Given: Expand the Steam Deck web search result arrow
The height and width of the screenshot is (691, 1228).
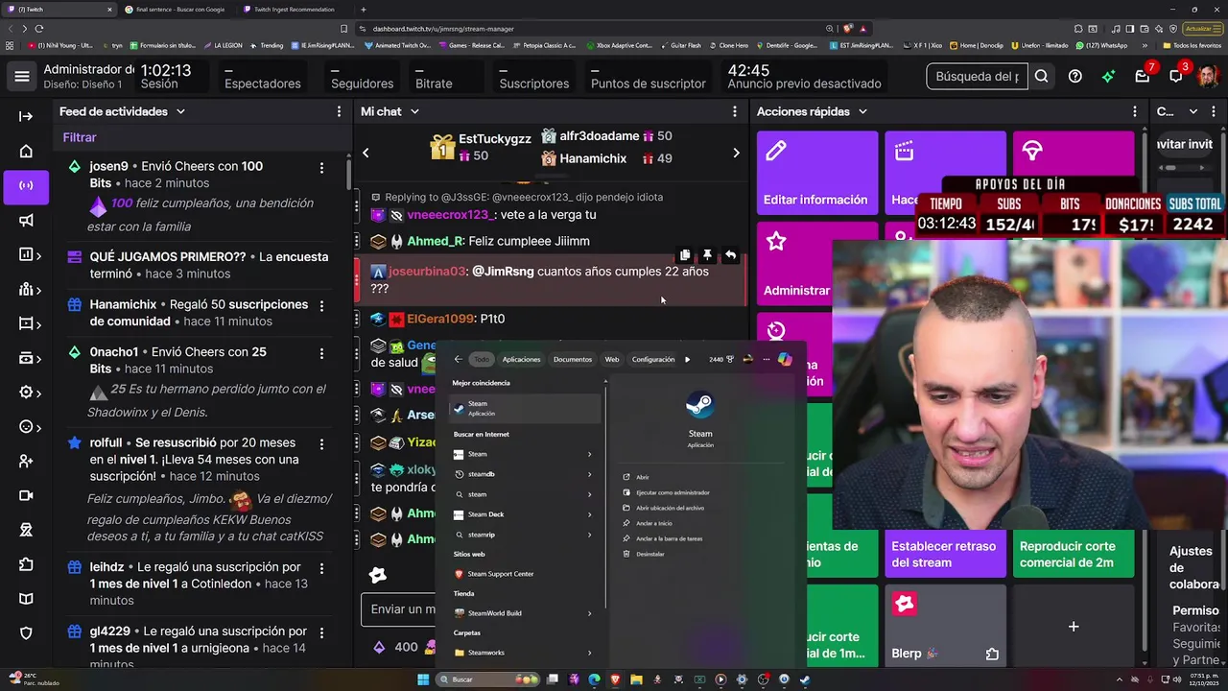Looking at the screenshot, I should coord(589,514).
